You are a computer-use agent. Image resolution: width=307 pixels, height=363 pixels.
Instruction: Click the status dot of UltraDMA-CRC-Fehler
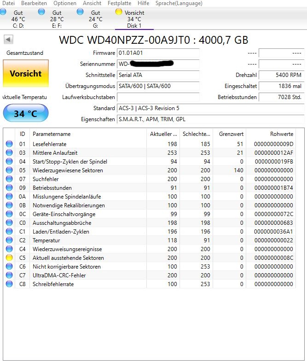pos(9,275)
